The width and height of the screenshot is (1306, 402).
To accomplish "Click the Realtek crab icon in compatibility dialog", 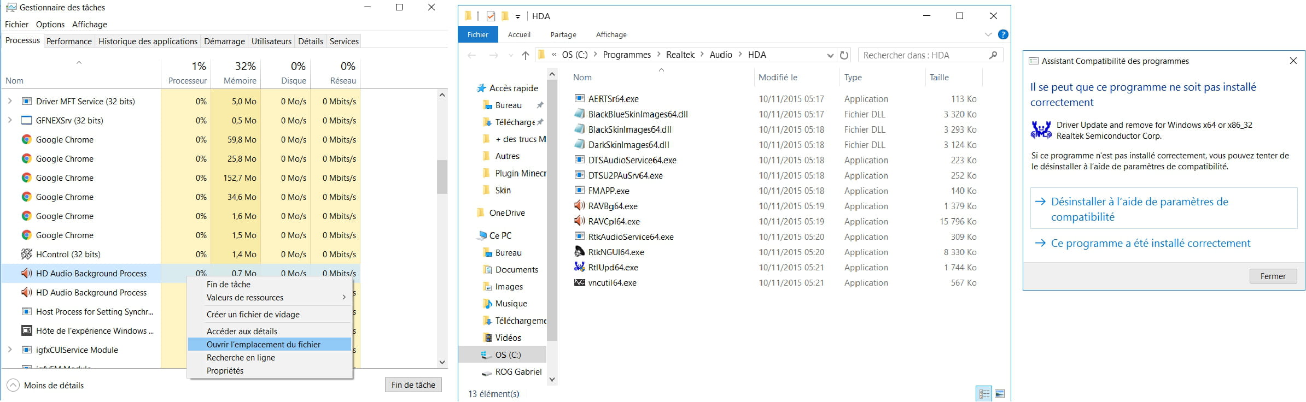I will 1041,130.
